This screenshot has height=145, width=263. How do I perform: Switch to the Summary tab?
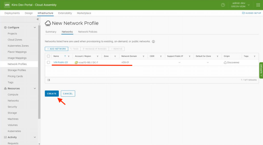click(x=51, y=32)
